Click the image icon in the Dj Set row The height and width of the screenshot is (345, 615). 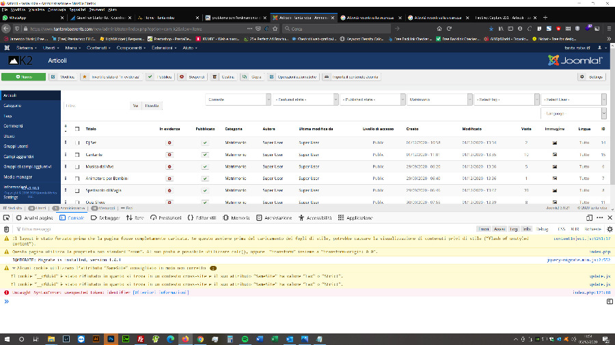click(555, 142)
